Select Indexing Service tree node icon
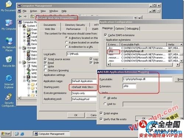The height and width of the screenshot is (138, 184). tap(29, 77)
